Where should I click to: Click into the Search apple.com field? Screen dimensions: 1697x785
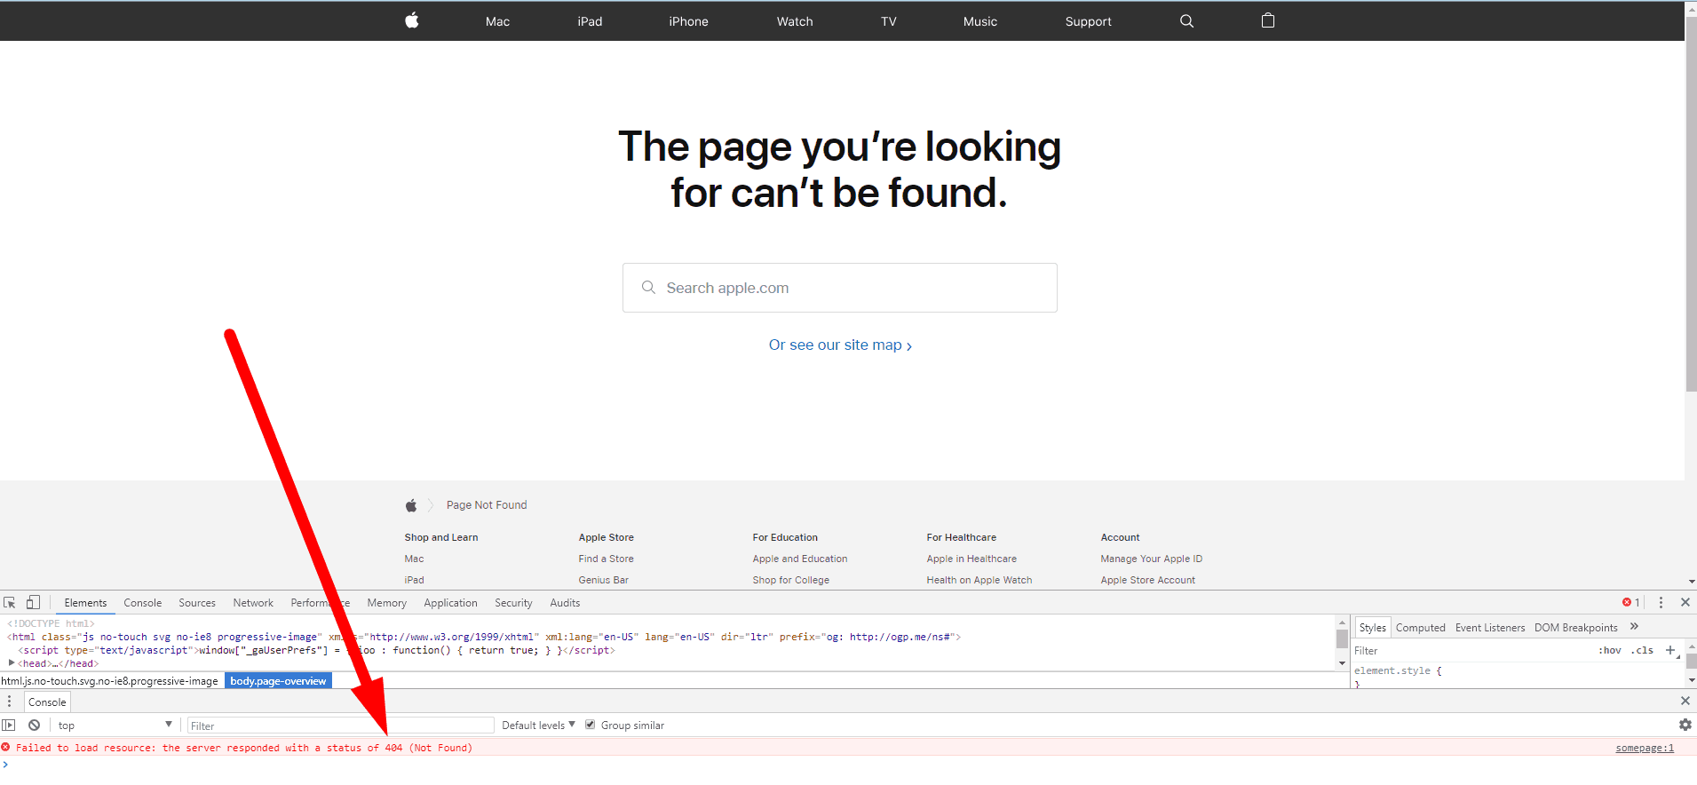point(839,288)
